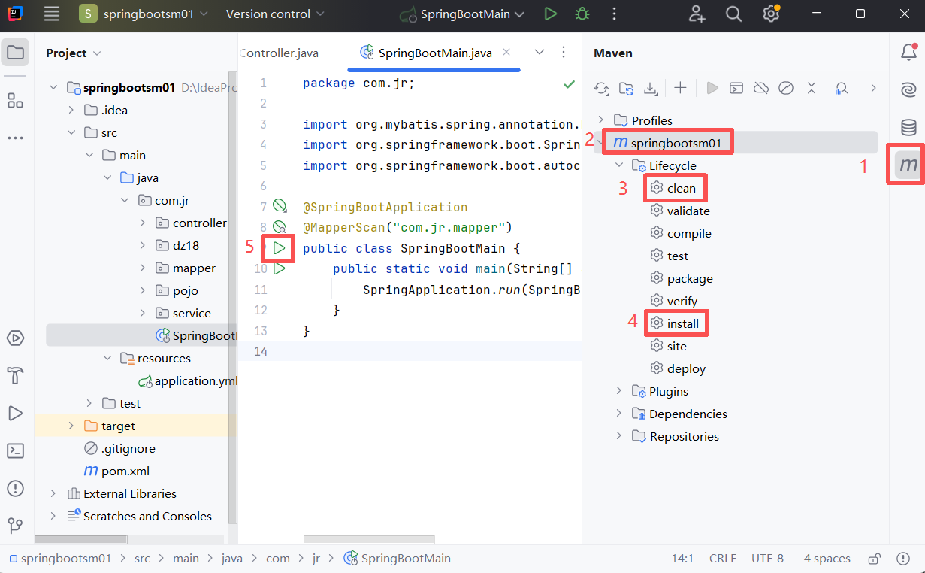Viewport: 925px width, 573px height.
Task: Select clean lifecycle goal
Action: point(682,188)
